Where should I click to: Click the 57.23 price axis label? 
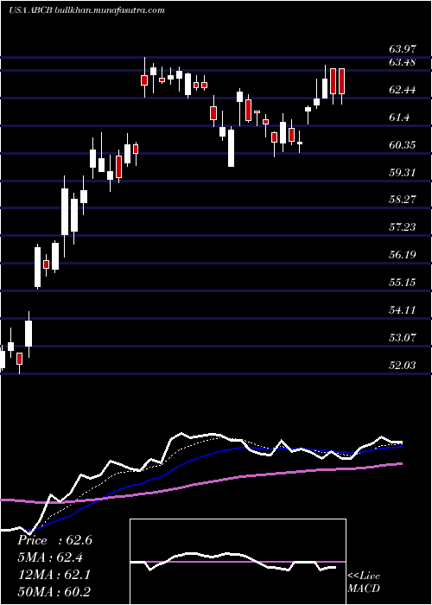403,226
